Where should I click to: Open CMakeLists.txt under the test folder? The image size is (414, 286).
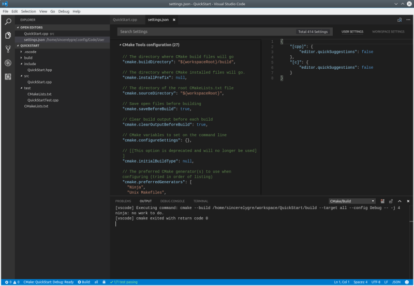click(x=39, y=94)
